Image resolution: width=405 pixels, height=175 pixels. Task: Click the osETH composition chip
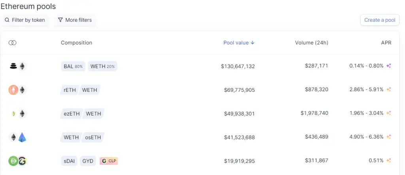pyautogui.click(x=93, y=137)
